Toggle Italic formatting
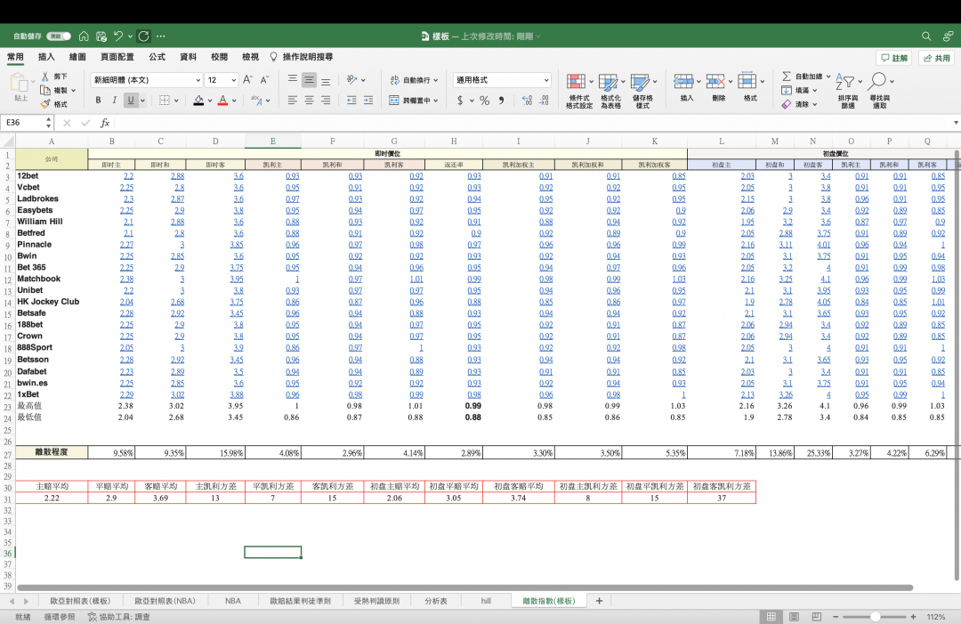 (x=114, y=100)
